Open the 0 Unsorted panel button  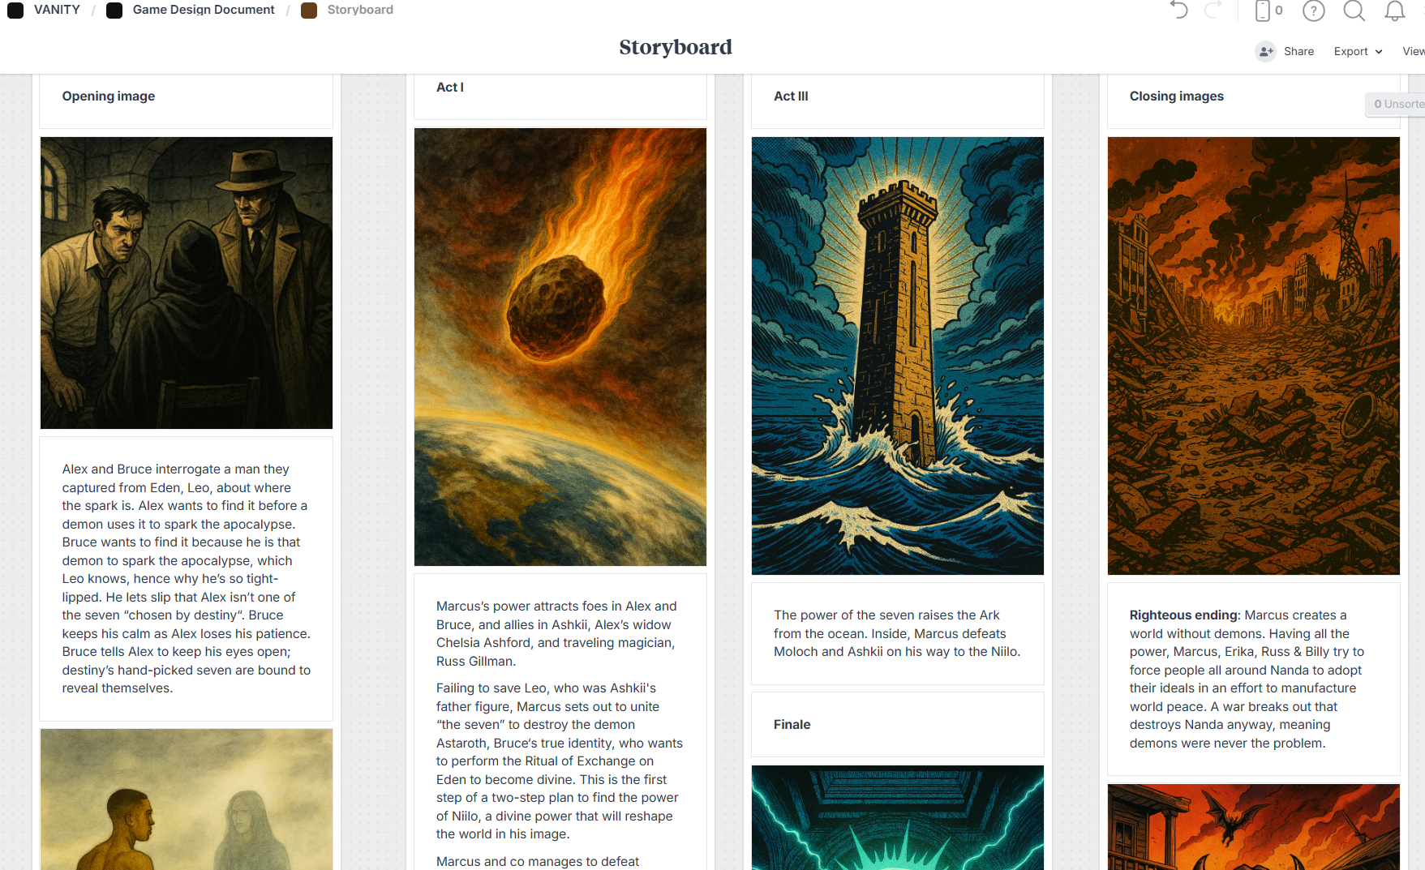pos(1396,104)
